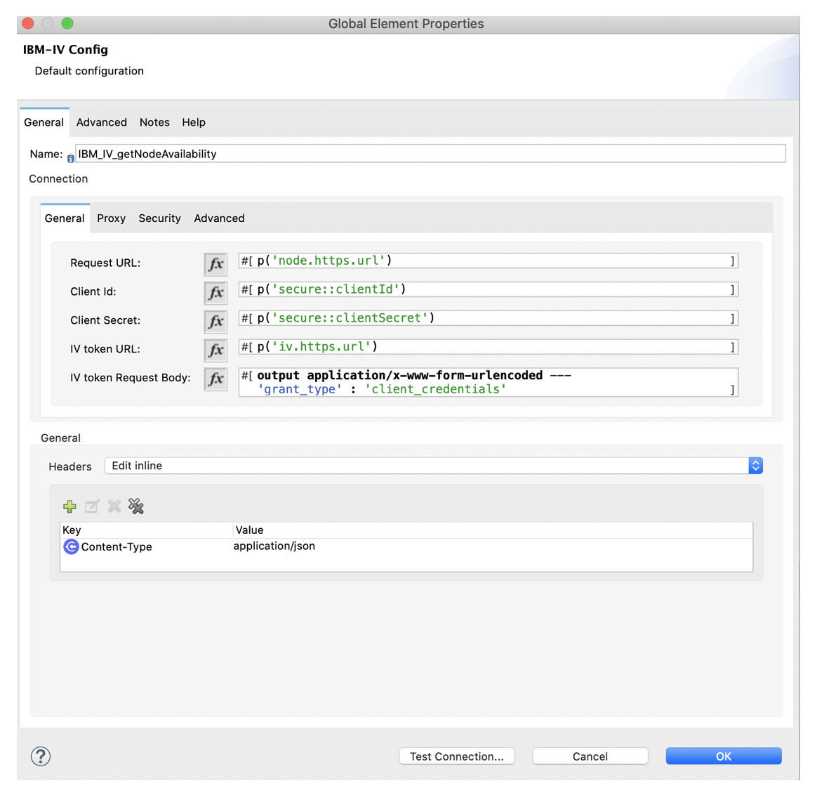The height and width of the screenshot is (795, 817).
Task: Open the Connection Advanced tab
Action: pyautogui.click(x=219, y=218)
